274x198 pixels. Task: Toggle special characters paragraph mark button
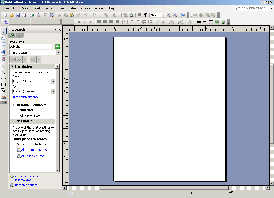coord(145,15)
